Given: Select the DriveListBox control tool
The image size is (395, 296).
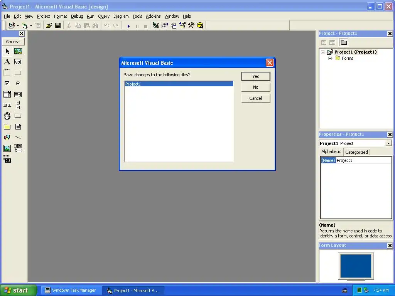Looking at the screenshot, I should (x=18, y=116).
